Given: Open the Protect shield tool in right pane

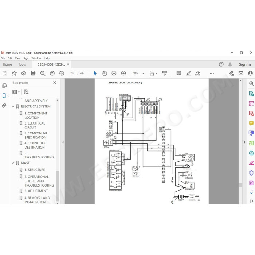Looking at the screenshot, I should click(251, 173).
